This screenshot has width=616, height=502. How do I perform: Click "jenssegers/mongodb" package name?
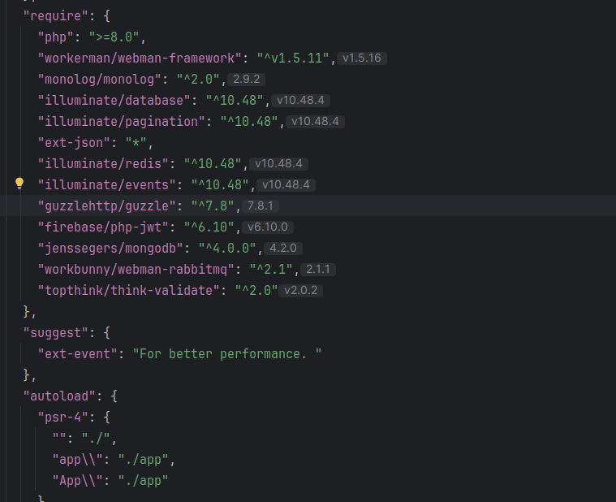pyautogui.click(x=110, y=249)
